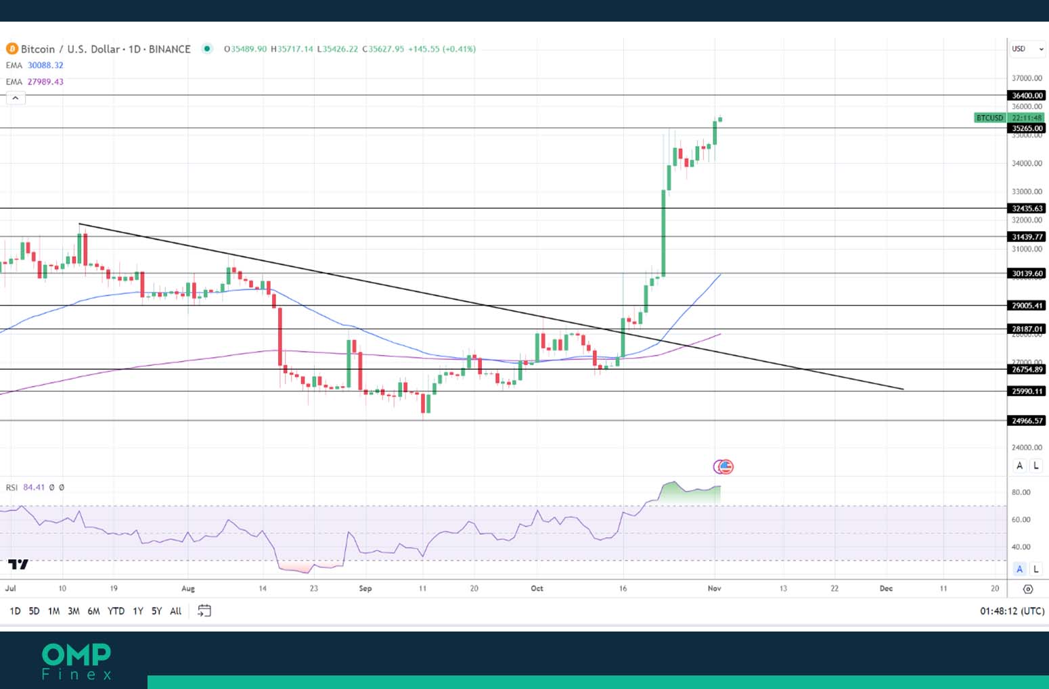Click the BTCUSD current price tag
Viewport: 1049px width, 689px height.
point(989,118)
